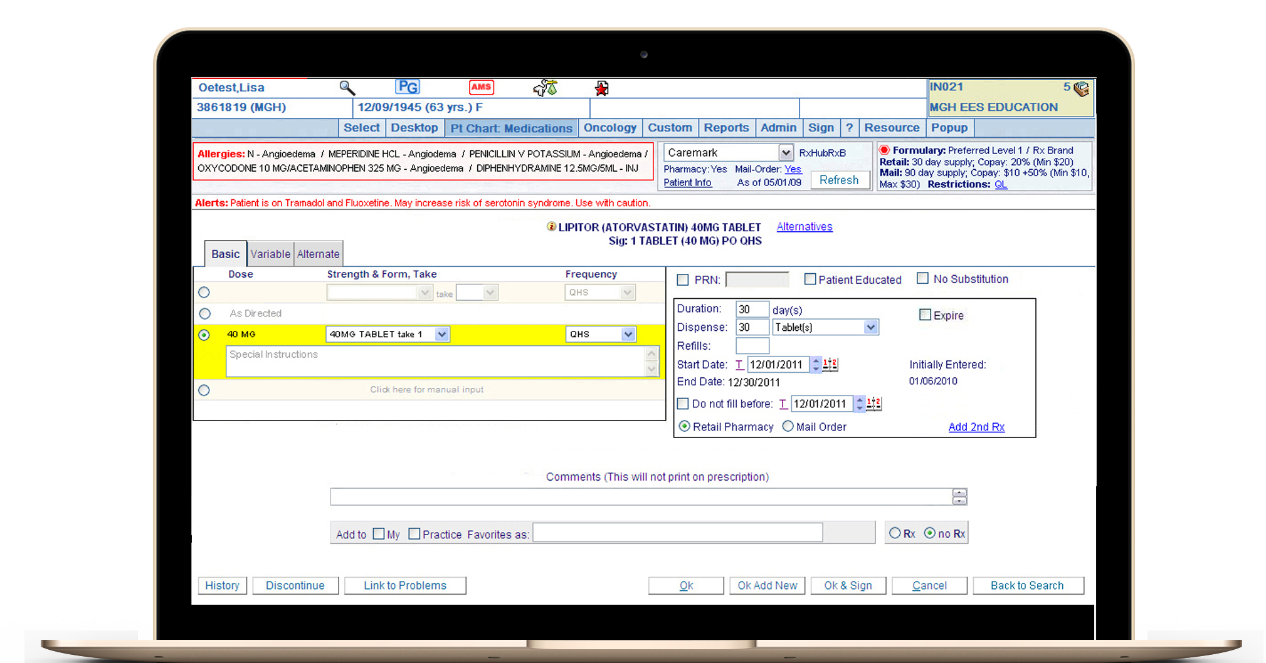Click the stork pregnancy icon

click(545, 88)
